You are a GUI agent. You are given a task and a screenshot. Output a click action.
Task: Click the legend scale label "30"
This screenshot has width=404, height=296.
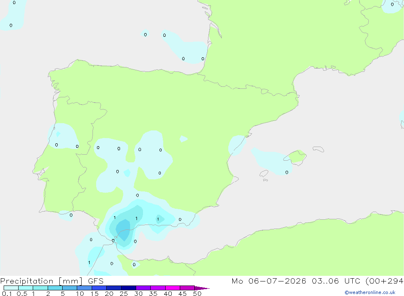click(139, 294)
